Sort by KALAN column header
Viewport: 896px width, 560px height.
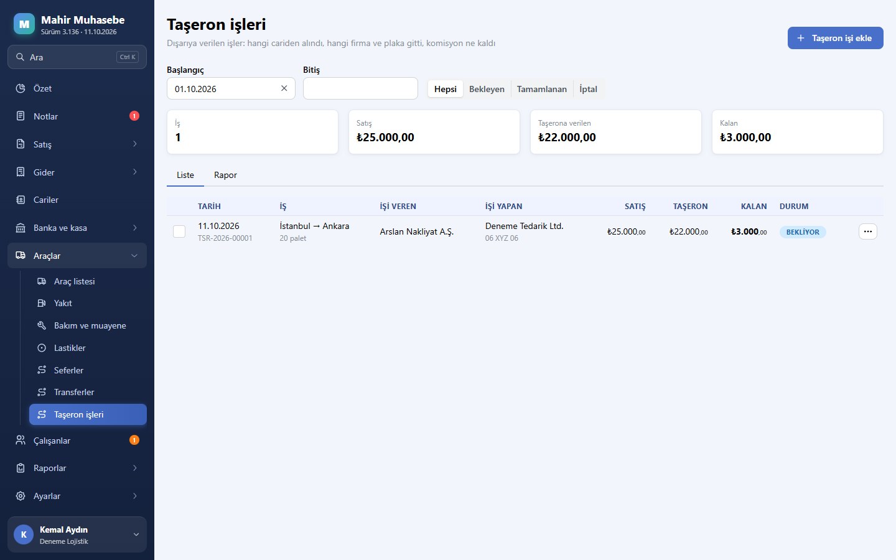coord(754,206)
